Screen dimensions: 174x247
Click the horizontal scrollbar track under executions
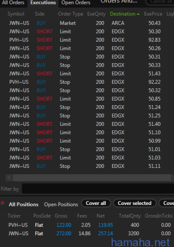coord(92,177)
